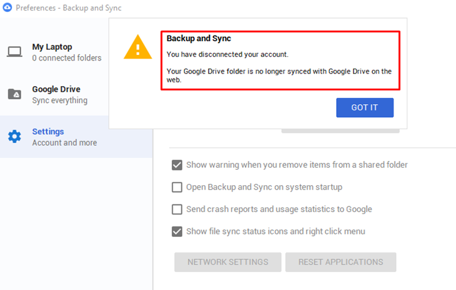Enable Send crash reports to Google
Screen dimensions: 456x290
pos(177,210)
